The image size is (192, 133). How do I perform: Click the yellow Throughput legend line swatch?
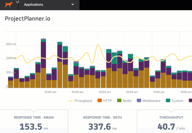70,101
